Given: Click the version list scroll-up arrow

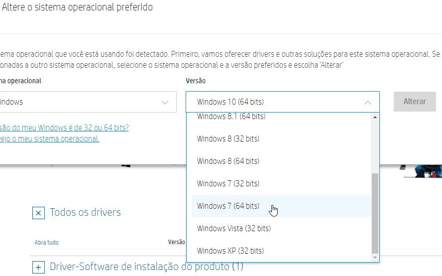Looking at the screenshot, I should (375, 117).
